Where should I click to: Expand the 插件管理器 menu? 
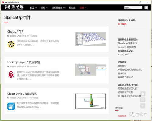pyautogui.click(x=58, y=8)
